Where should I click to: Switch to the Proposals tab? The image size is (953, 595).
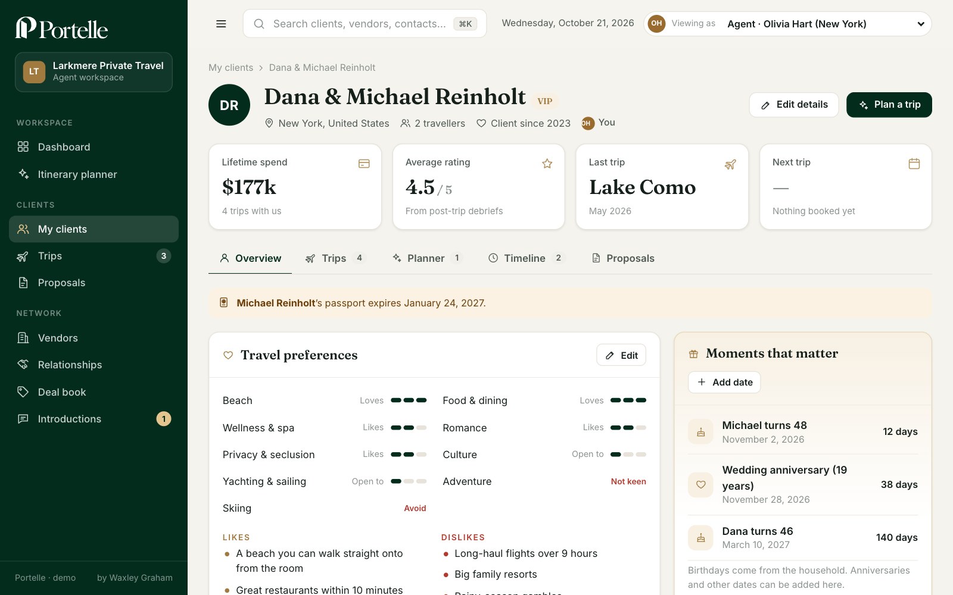[623, 258]
